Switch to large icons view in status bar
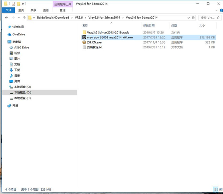The width and height of the screenshot is (223, 194). pyautogui.click(x=220, y=189)
